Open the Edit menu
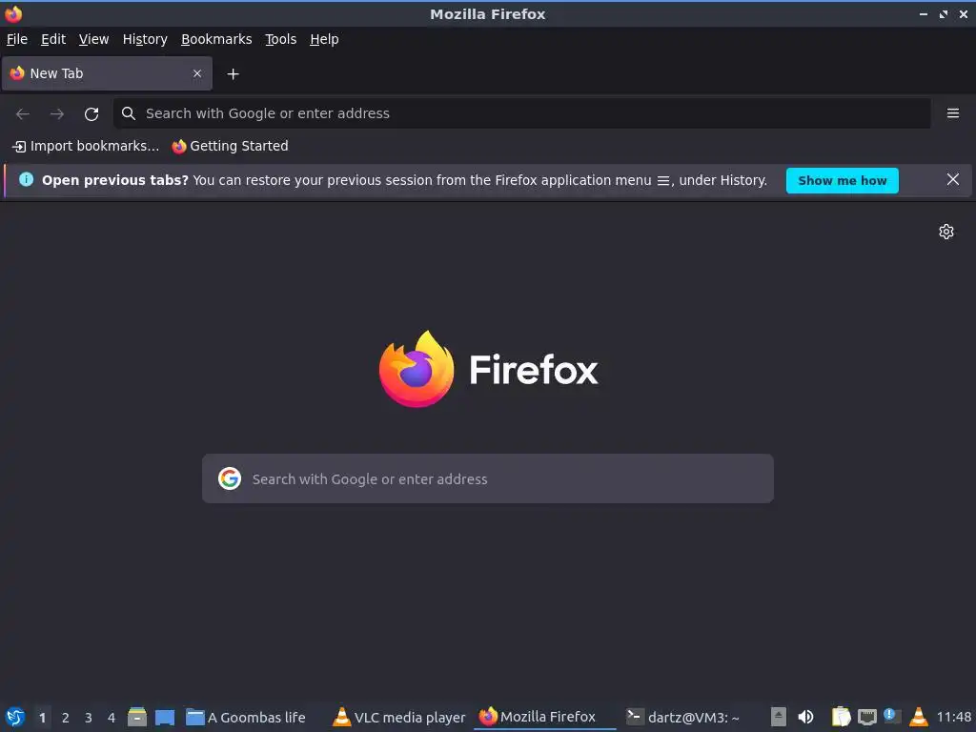This screenshot has height=732, width=976. tap(53, 39)
